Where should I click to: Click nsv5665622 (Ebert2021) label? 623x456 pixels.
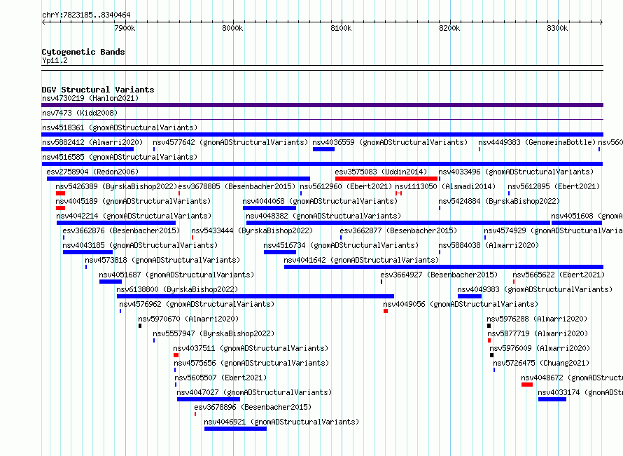[559, 275]
